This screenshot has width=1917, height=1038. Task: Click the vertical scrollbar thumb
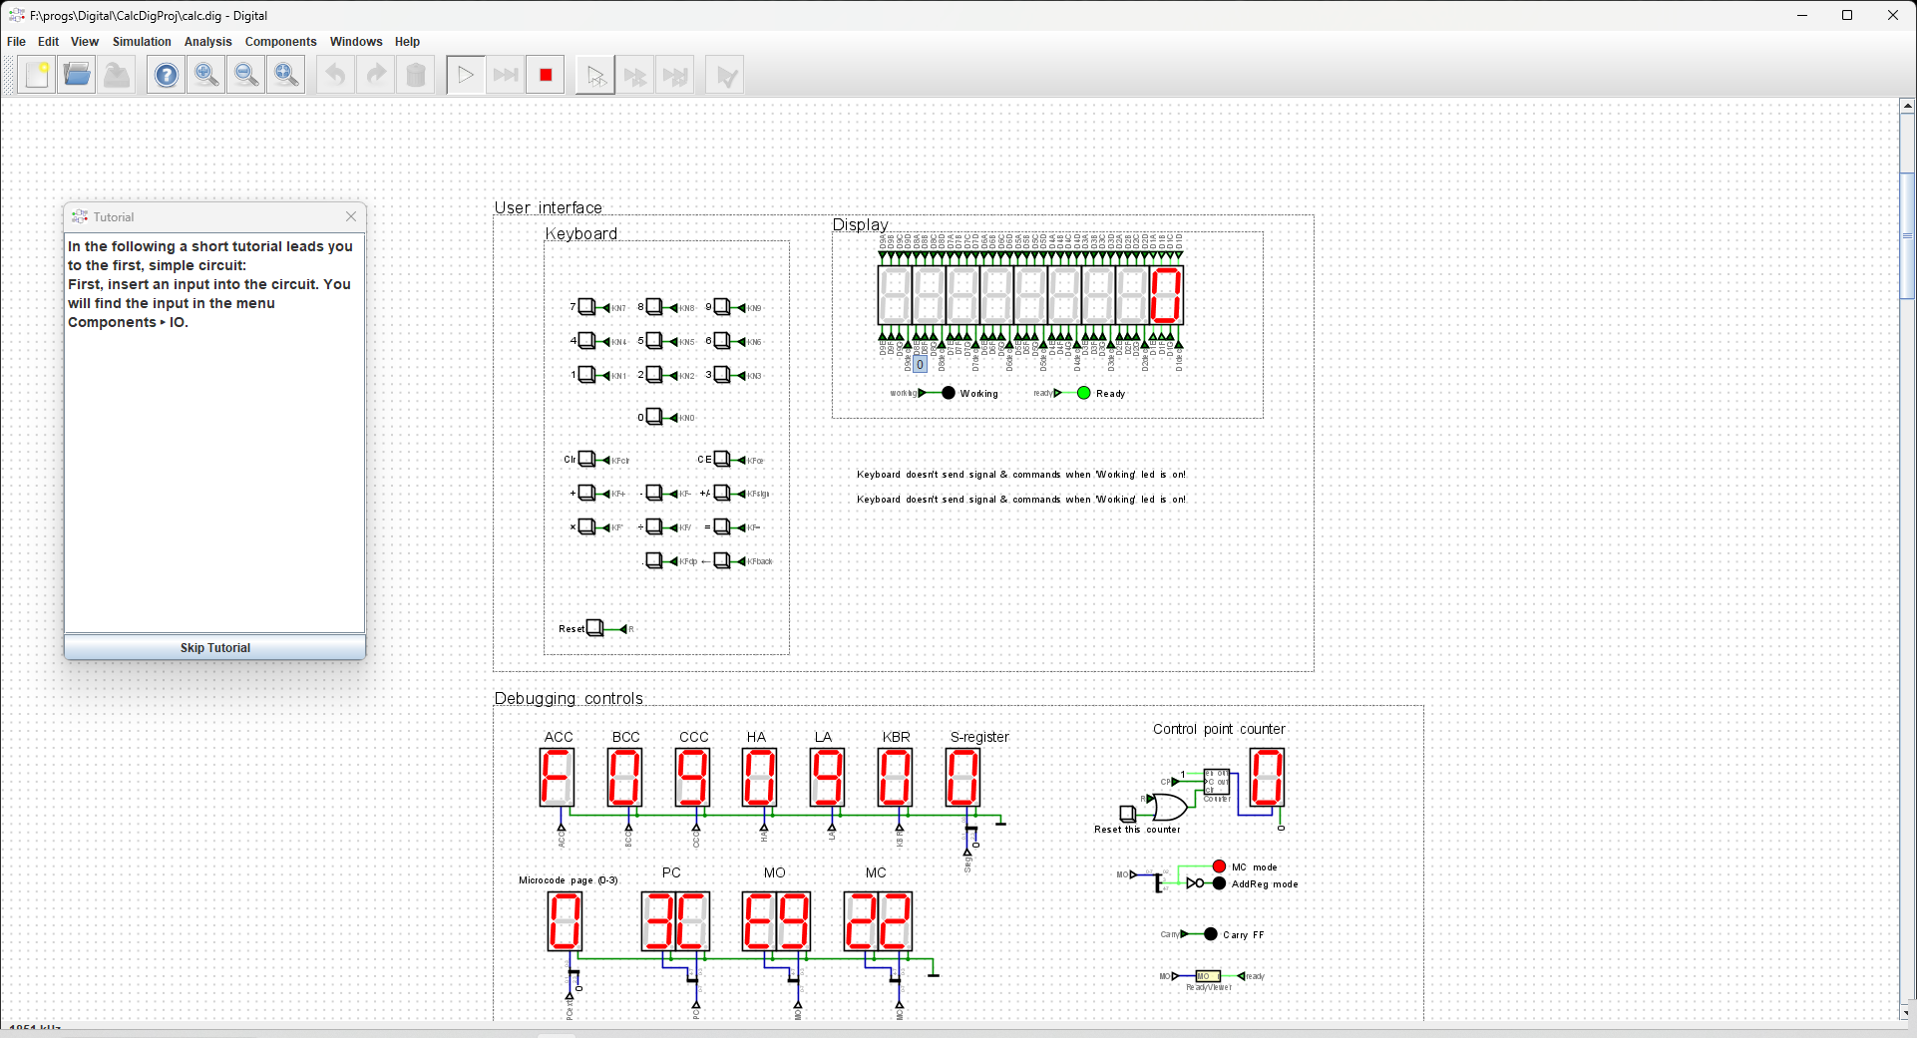tap(1907, 236)
